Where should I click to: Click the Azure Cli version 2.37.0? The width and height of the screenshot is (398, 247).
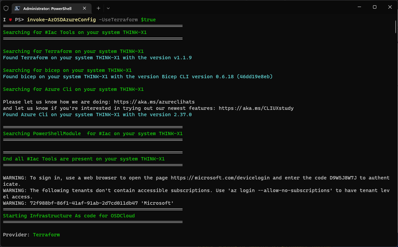tap(183, 115)
